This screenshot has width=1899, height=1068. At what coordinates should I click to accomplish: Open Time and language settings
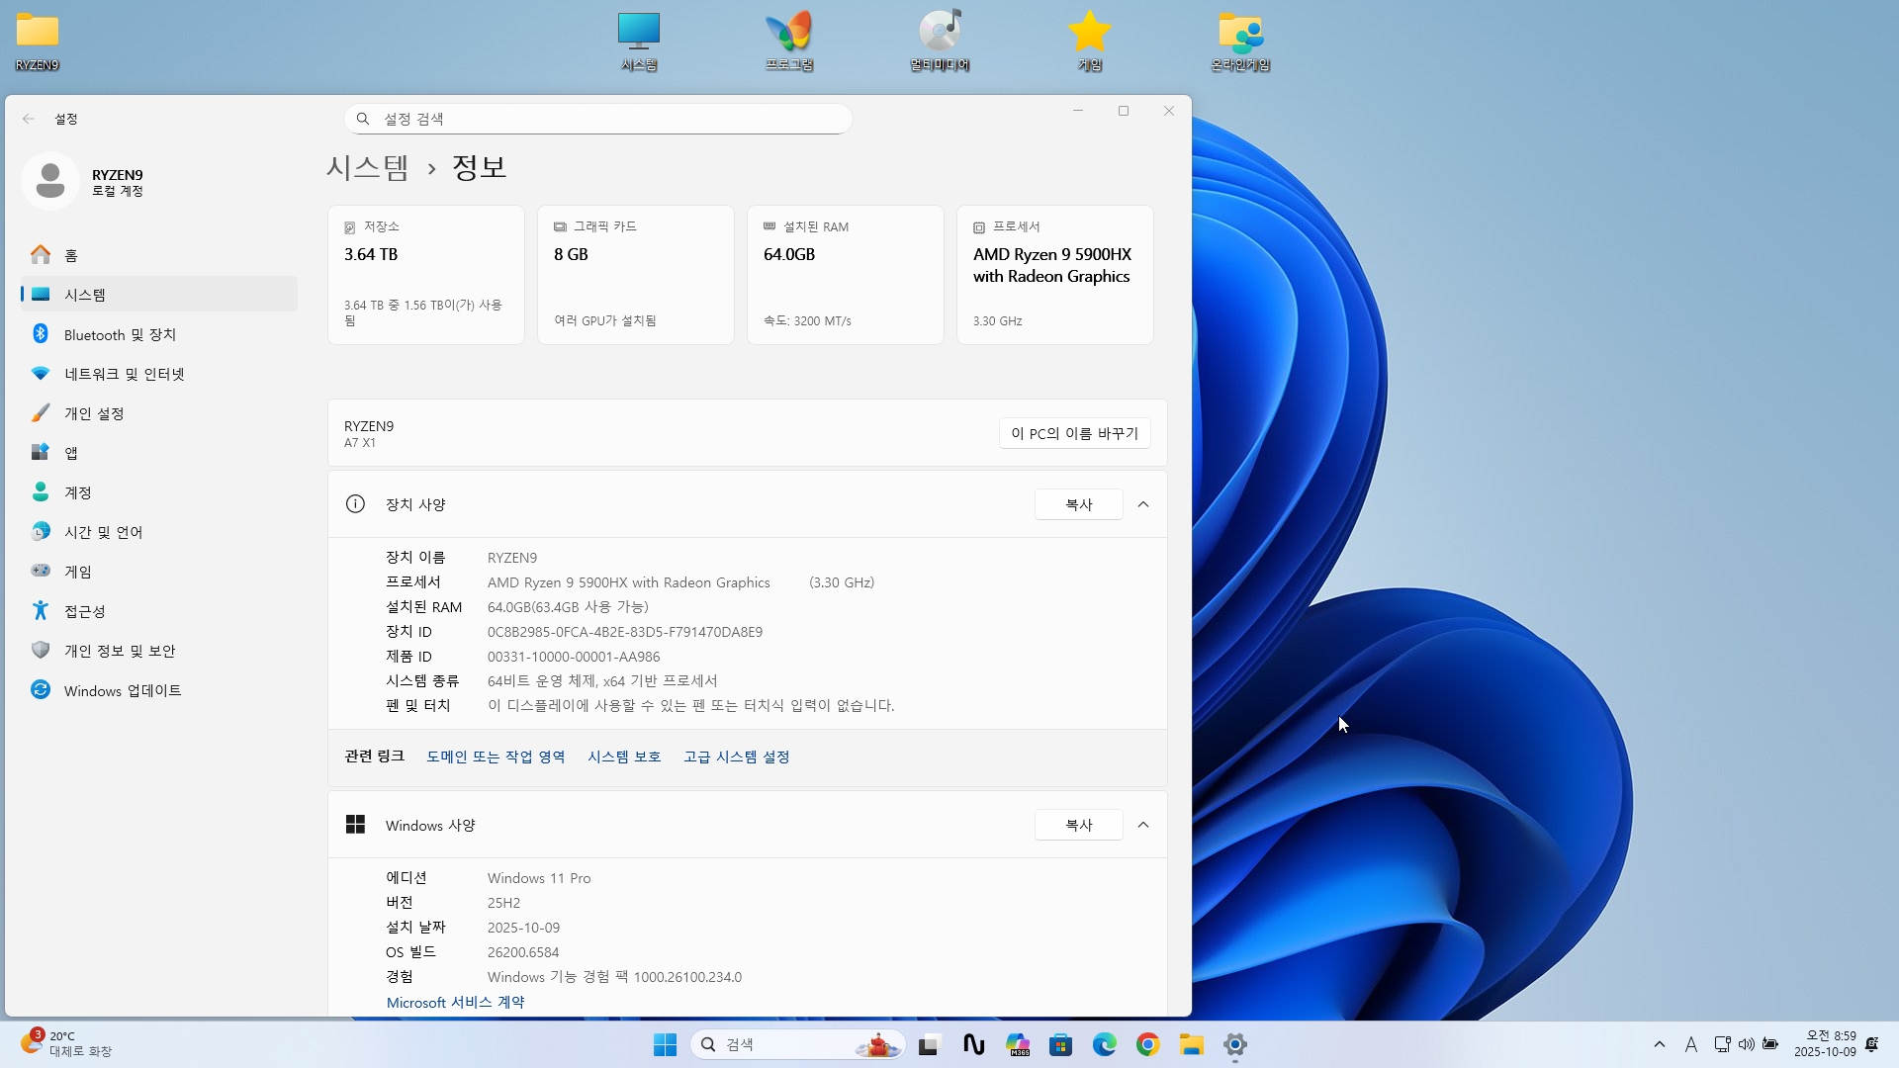pos(103,532)
